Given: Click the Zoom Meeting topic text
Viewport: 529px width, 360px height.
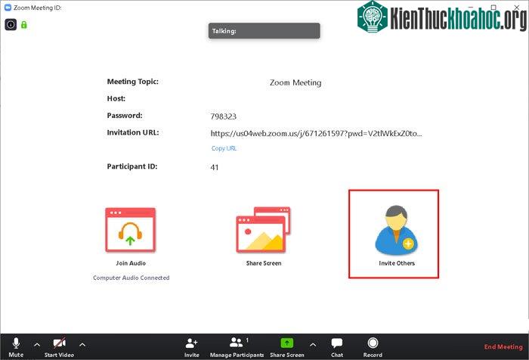Looking at the screenshot, I should (295, 82).
